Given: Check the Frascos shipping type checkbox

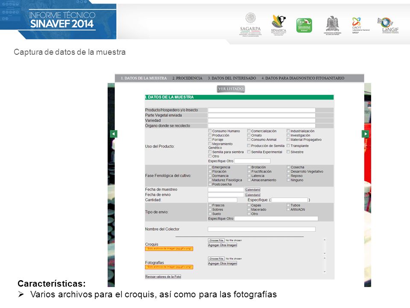Looking at the screenshot, I should pos(210,205).
